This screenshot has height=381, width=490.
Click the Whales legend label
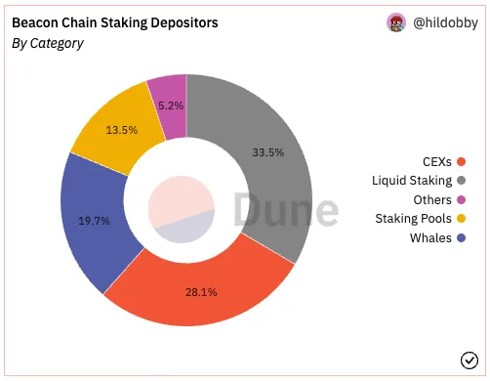430,237
